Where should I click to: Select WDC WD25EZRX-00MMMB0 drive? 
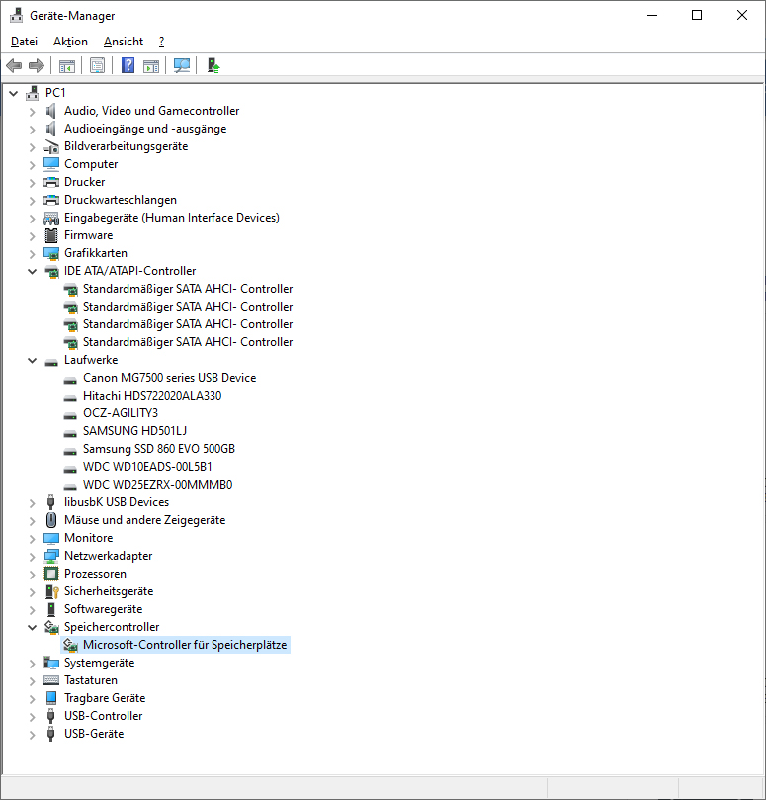point(157,485)
